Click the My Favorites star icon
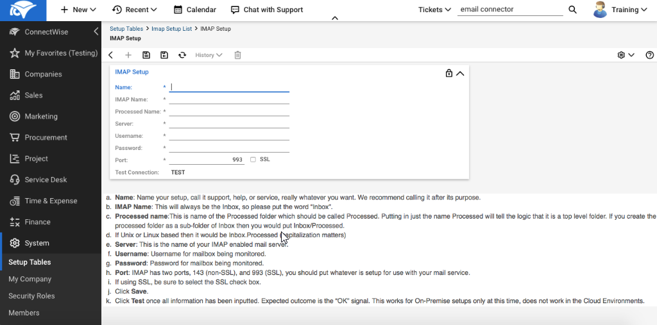The width and height of the screenshot is (657, 325). click(x=15, y=53)
